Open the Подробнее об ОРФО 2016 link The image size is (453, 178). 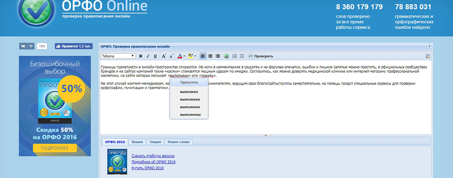tap(153, 162)
